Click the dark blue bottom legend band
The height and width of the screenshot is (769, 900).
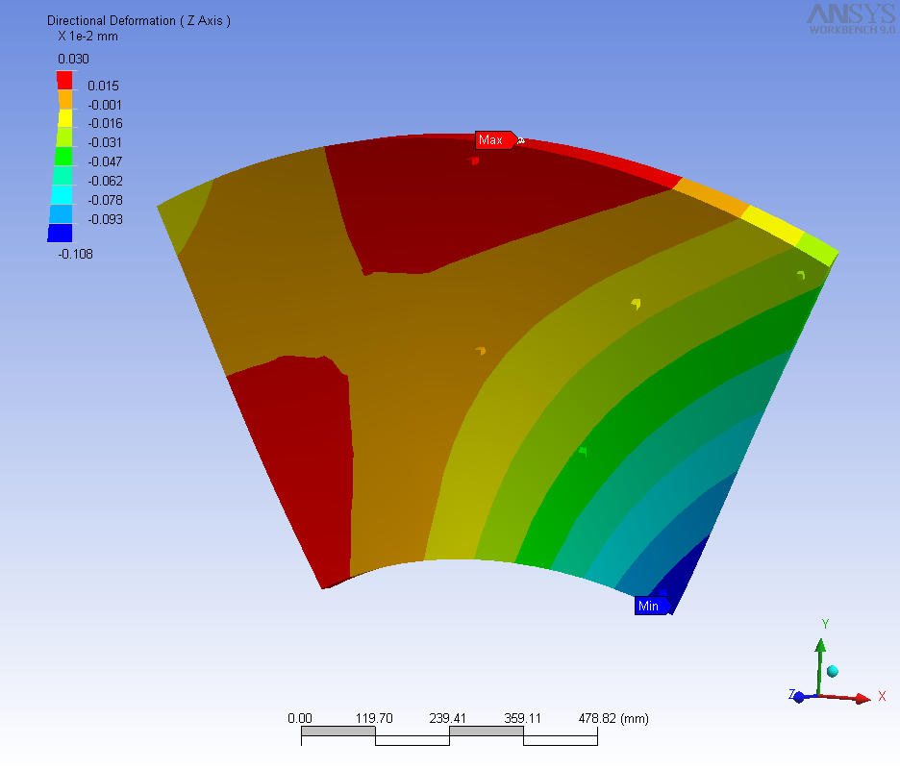click(x=60, y=233)
